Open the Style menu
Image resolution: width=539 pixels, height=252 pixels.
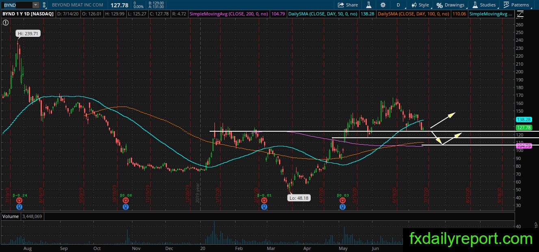[x=420, y=5]
